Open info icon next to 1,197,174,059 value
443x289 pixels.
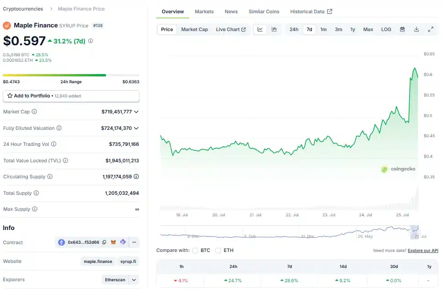[136, 177]
